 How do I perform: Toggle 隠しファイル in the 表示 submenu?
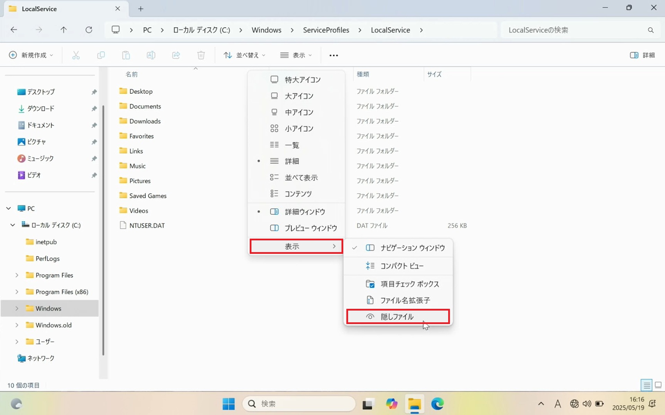398,316
